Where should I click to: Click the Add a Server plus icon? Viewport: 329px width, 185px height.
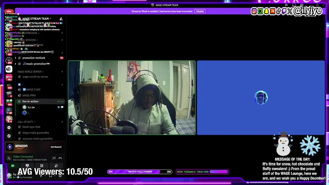coord(9,127)
